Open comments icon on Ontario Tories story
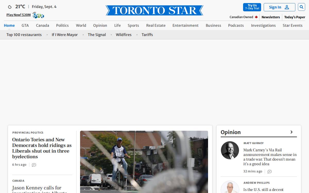Viewport: 309px width, 193px height. pyautogui.click(x=34, y=165)
